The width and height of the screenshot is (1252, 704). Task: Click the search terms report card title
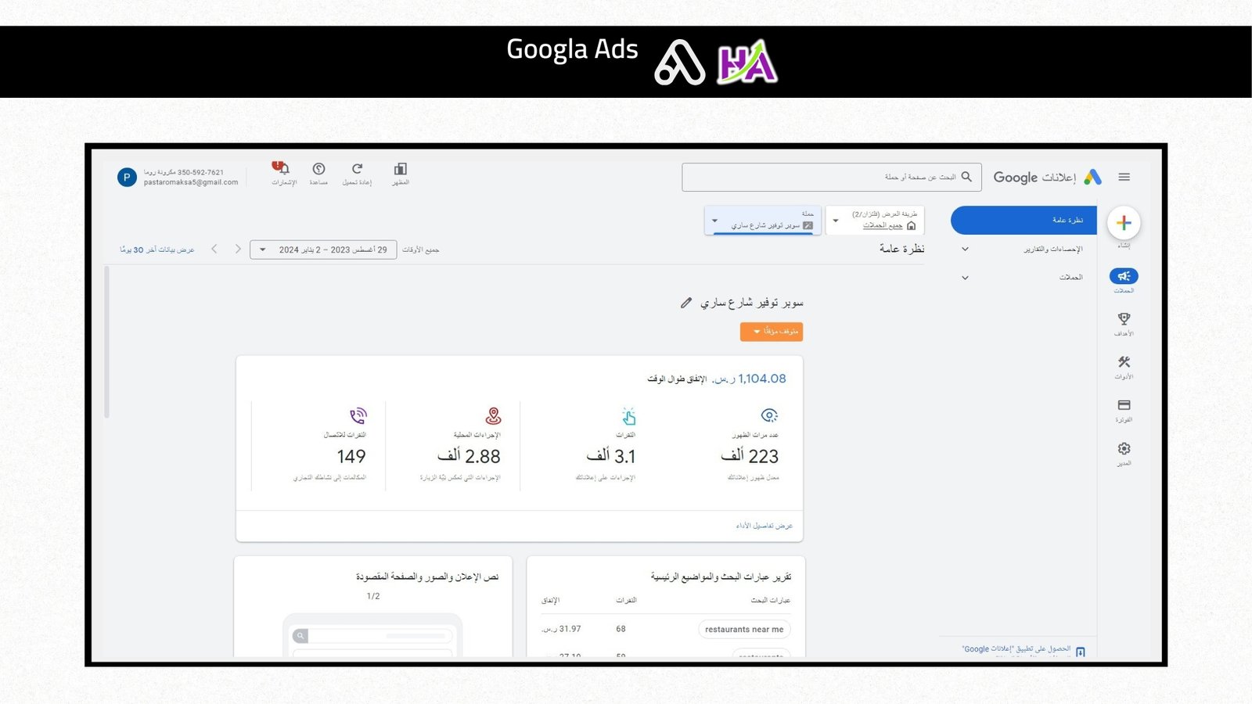tap(721, 577)
